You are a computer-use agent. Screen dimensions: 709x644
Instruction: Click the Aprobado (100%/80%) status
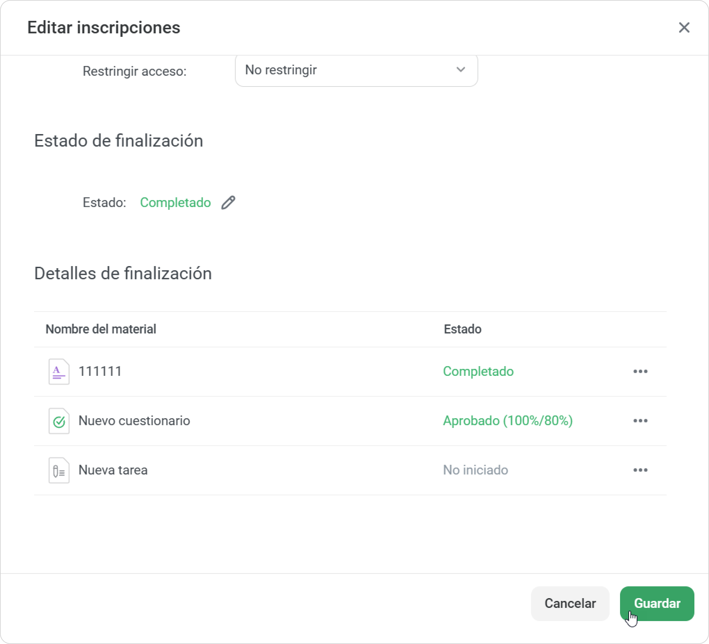[x=508, y=420]
